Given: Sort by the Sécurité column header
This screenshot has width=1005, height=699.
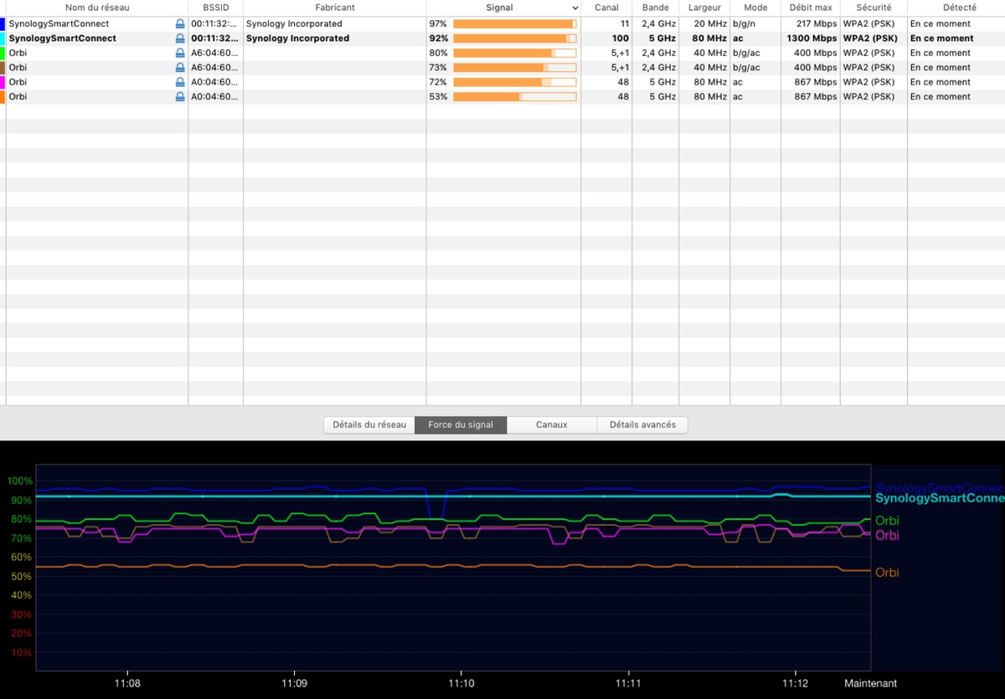Looking at the screenshot, I should click(874, 8).
